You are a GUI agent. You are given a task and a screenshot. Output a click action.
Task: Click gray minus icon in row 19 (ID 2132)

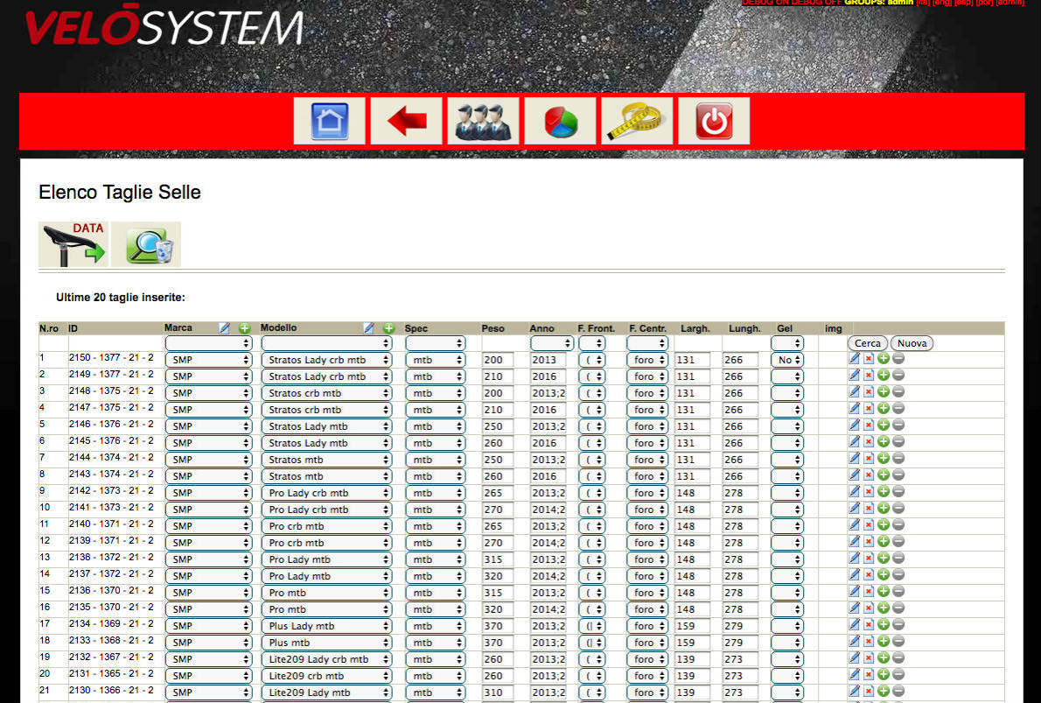[x=898, y=657]
